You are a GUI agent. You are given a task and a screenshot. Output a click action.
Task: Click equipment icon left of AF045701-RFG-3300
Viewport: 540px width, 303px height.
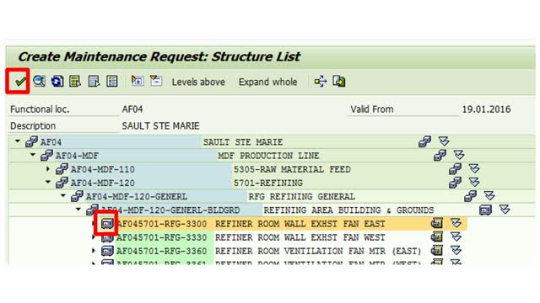tap(107, 224)
